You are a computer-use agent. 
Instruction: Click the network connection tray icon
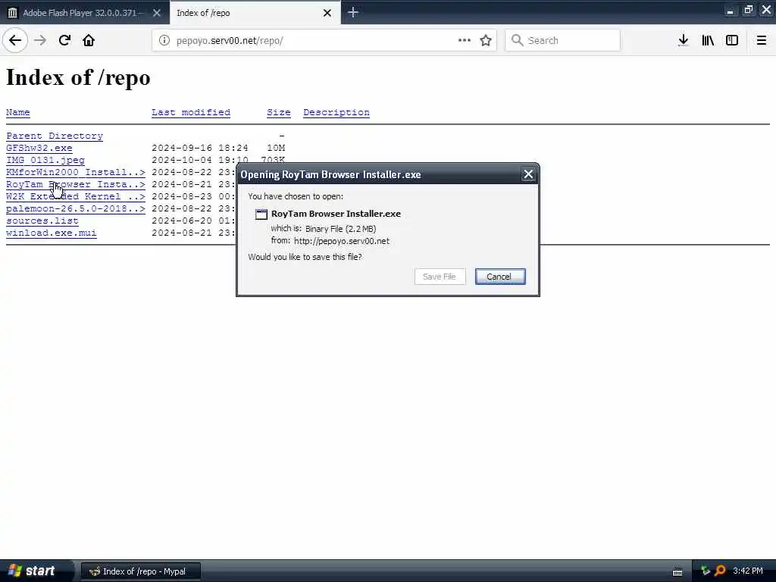coord(706,571)
